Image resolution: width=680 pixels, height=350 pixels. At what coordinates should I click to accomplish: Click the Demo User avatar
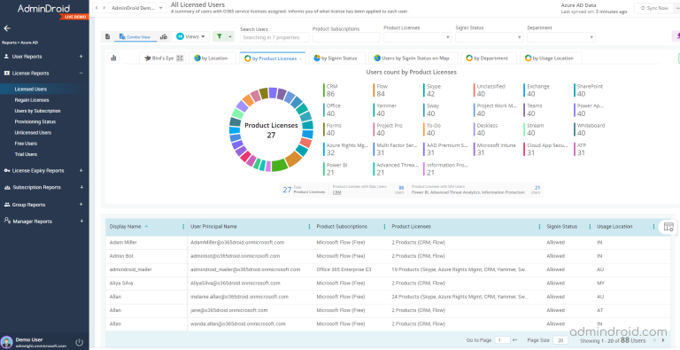[7, 342]
